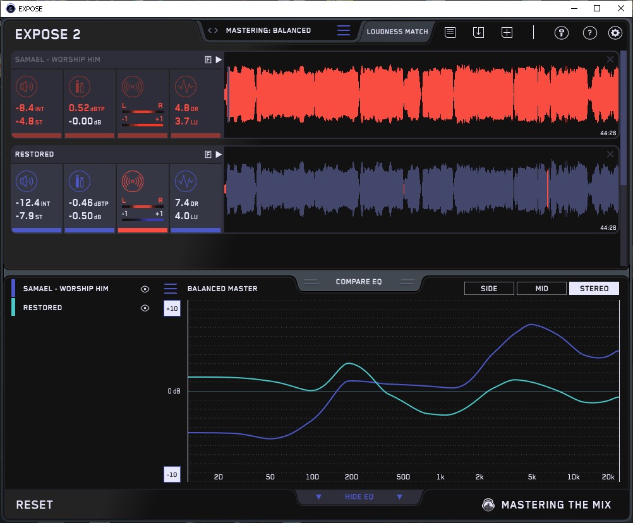The width and height of the screenshot is (633, 523).
Task: Switch EQ view to Mid
Action: [541, 289]
